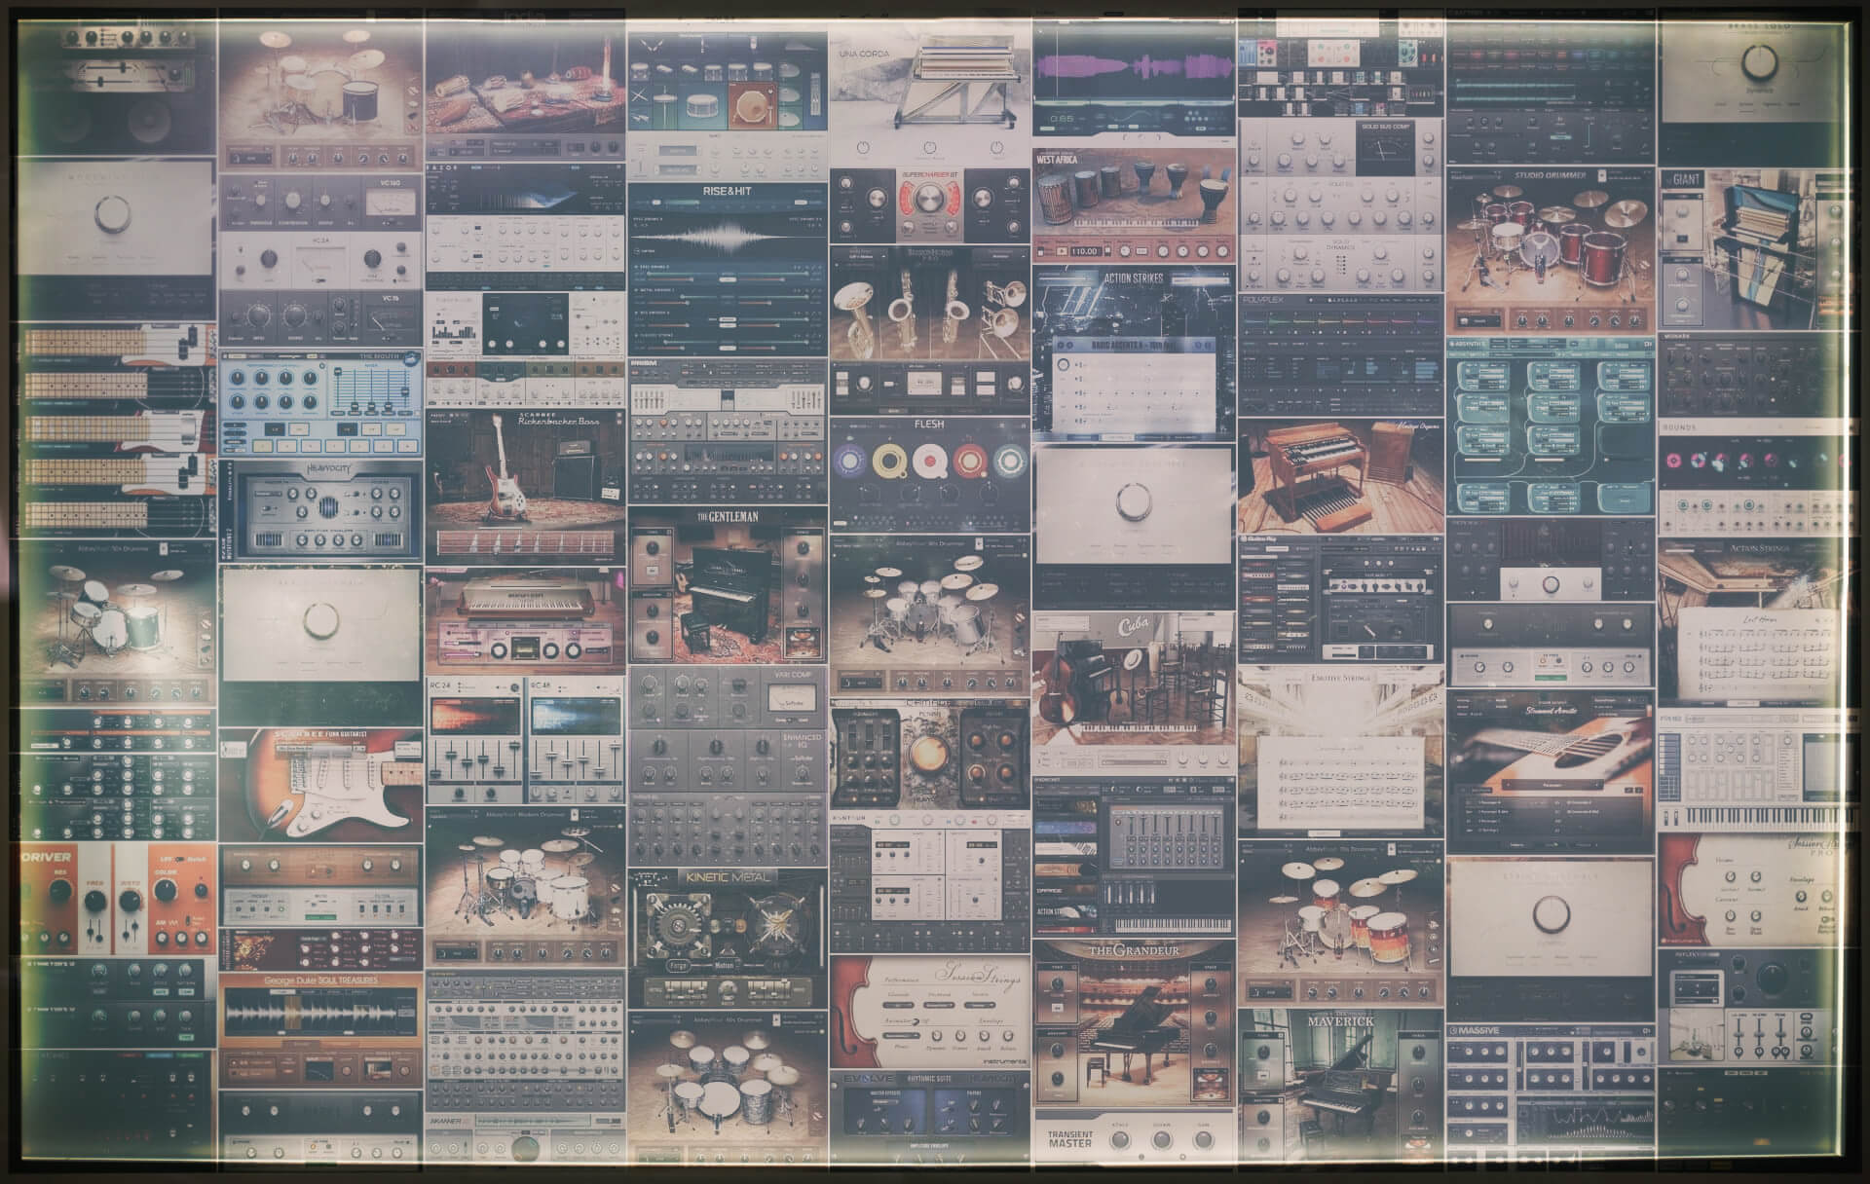The height and width of the screenshot is (1184, 1870).
Task: Select the Solid Dynamics panel
Action: [x=1340, y=263]
